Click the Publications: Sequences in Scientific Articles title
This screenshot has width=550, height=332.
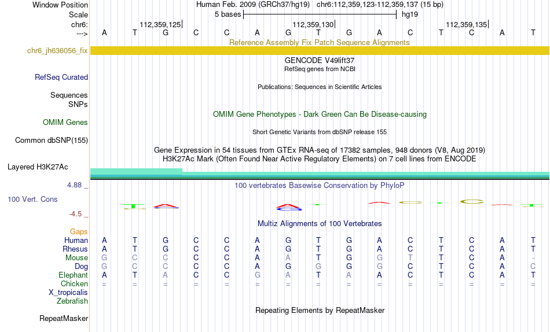(x=320, y=87)
